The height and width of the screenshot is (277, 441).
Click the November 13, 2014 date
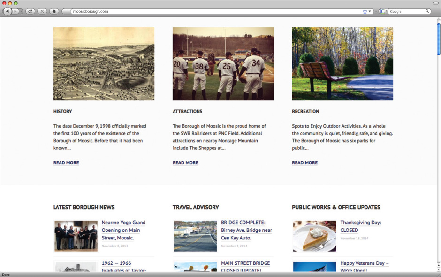[354, 239]
